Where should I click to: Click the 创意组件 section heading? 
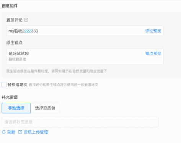click(x=10, y=6)
